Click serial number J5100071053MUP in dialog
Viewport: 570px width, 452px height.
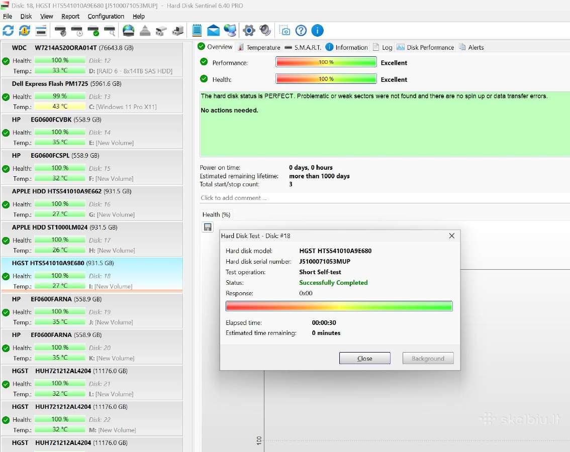[325, 261]
